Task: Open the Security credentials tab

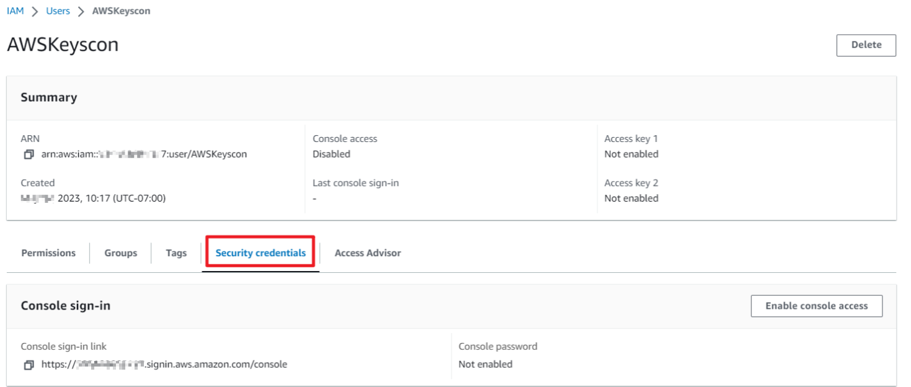Action: tap(260, 253)
